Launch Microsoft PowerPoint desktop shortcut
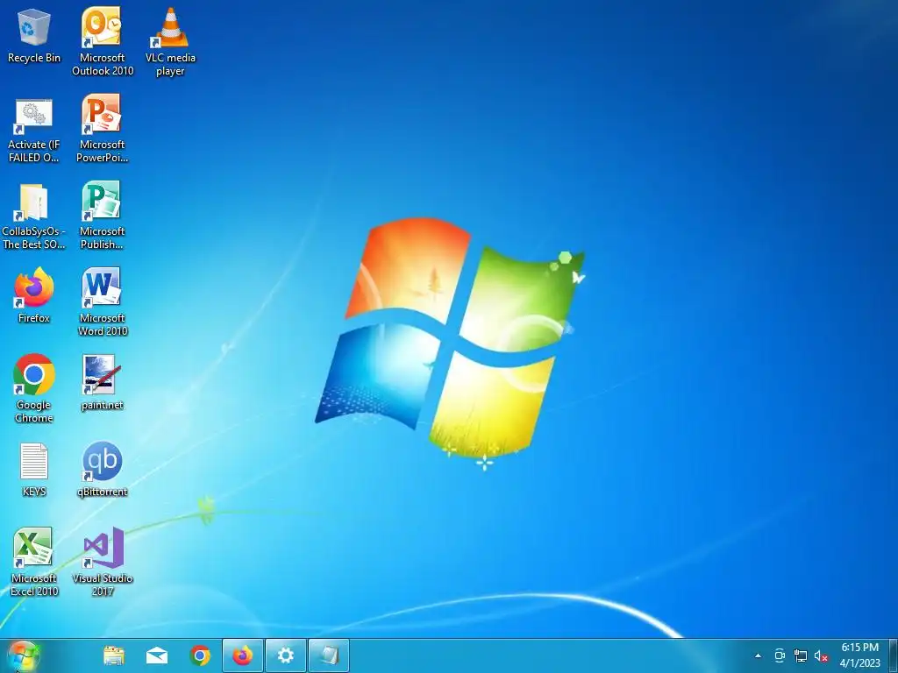 (x=102, y=129)
